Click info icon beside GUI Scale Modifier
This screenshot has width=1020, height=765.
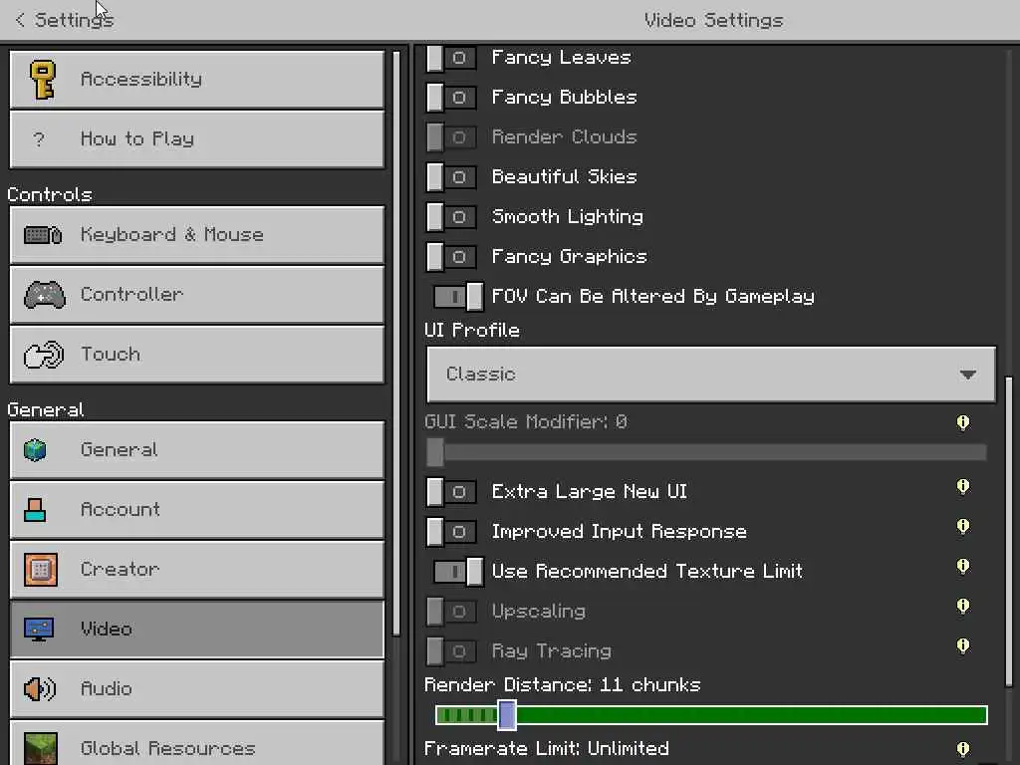pyautogui.click(x=963, y=422)
